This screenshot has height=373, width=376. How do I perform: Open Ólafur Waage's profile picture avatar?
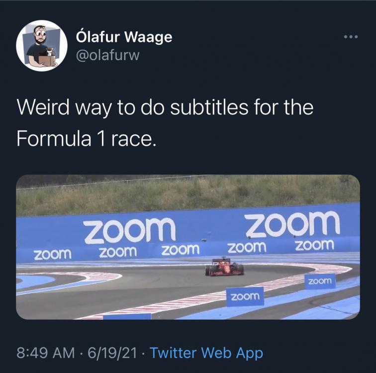point(42,46)
